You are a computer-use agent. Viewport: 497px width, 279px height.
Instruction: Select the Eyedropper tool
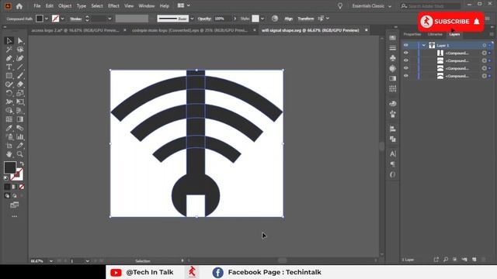[9, 128]
